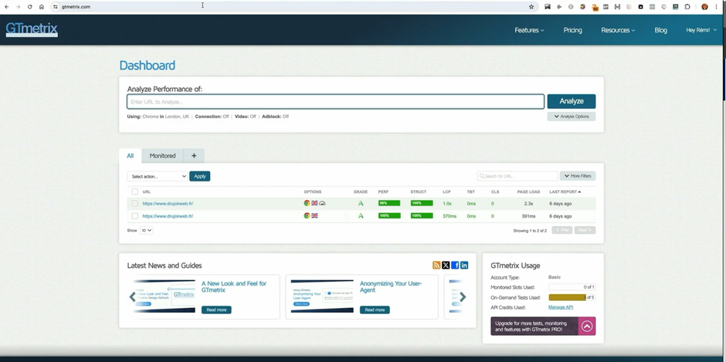Screen dimensions: 726x362
Task: Click the GTmetrix logo
Action: 32,29
